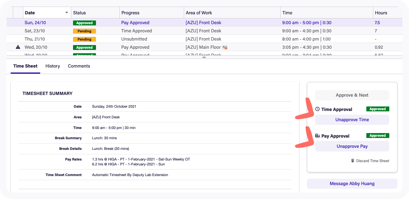
Task: Click the Unapprove Pay button
Action: [352, 146]
